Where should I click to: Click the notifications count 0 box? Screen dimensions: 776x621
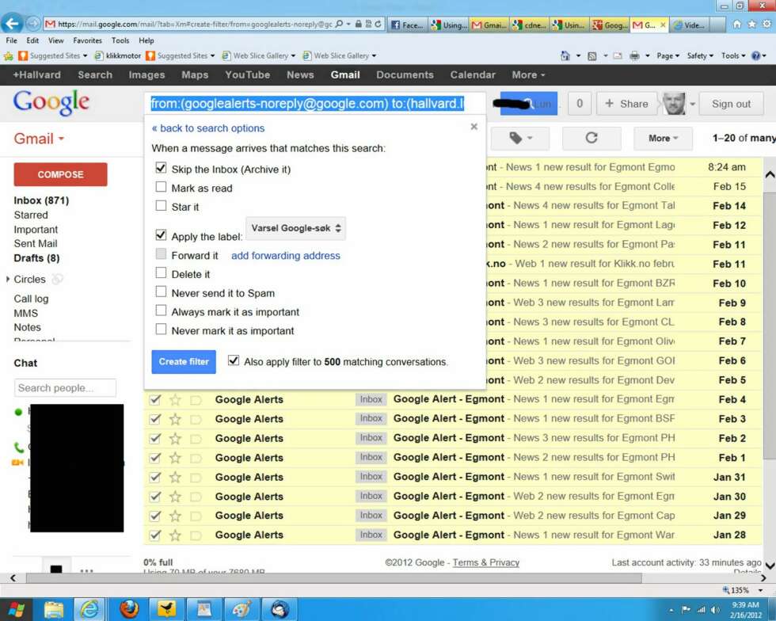(580, 104)
